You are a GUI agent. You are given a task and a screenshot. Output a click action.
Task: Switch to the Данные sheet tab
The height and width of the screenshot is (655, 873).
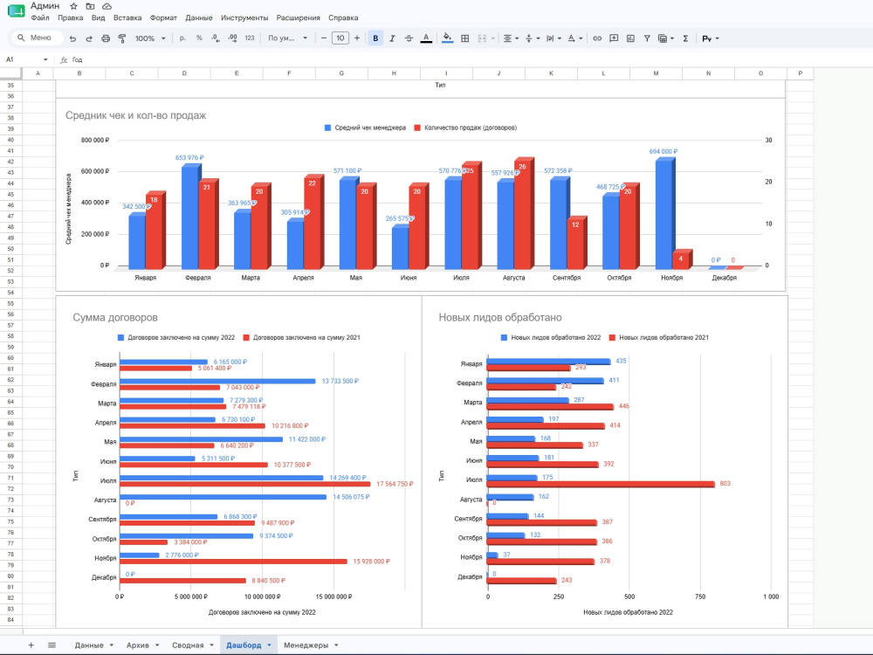pos(89,645)
